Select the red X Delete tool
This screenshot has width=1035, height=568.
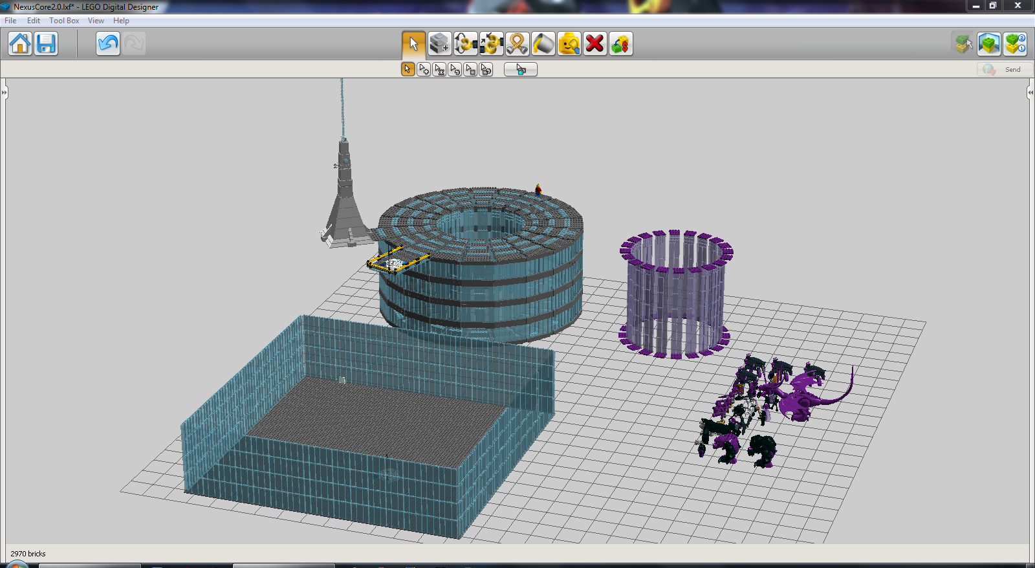(x=594, y=44)
